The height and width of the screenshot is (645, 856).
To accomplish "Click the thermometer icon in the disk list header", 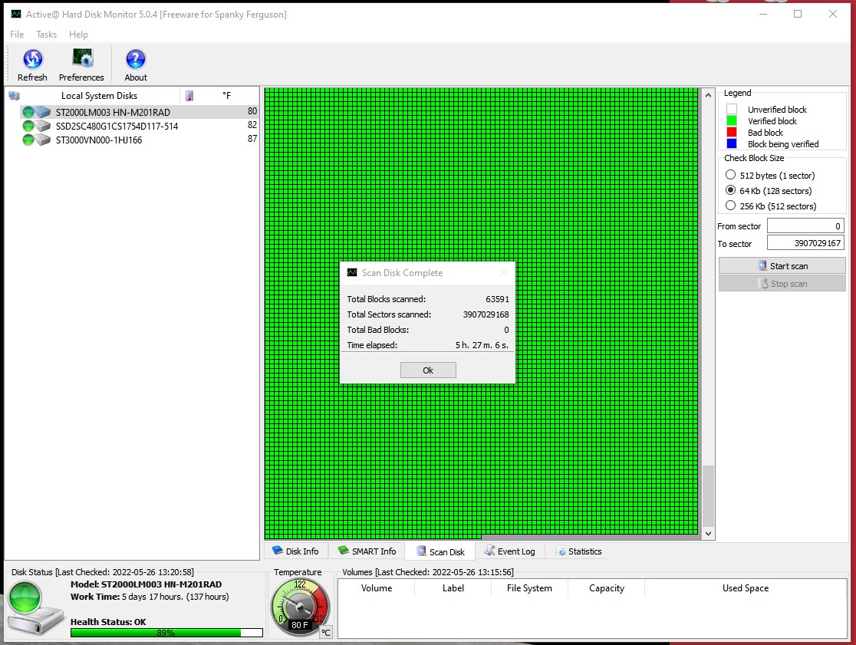I will point(189,95).
